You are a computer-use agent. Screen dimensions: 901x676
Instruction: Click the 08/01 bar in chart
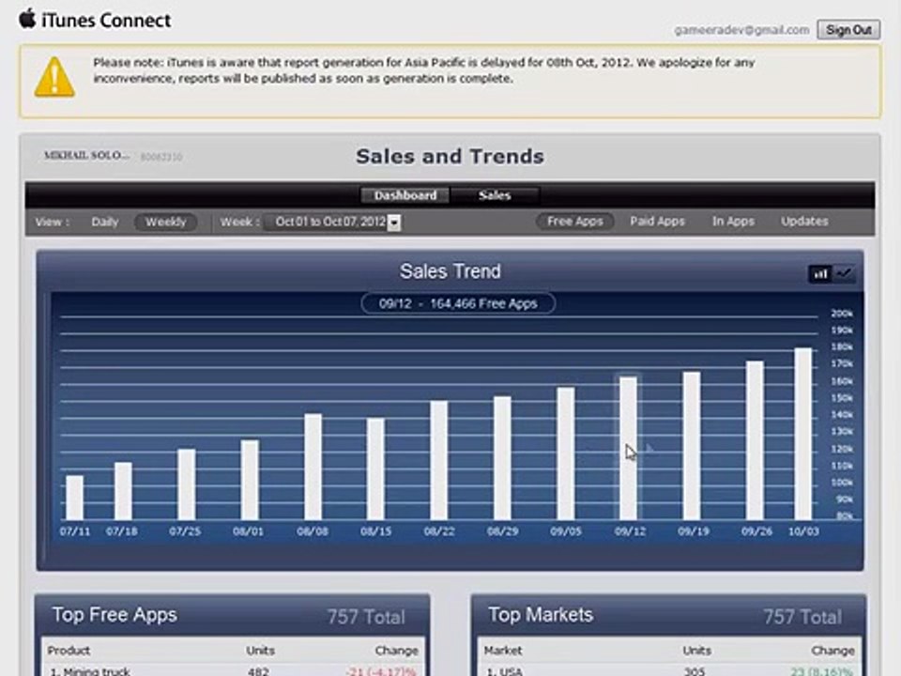point(250,481)
